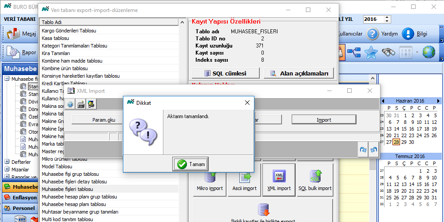The width and height of the screenshot is (444, 222).
Task: Select Multi kod tanıtım tablosu row
Action: coord(109,219)
